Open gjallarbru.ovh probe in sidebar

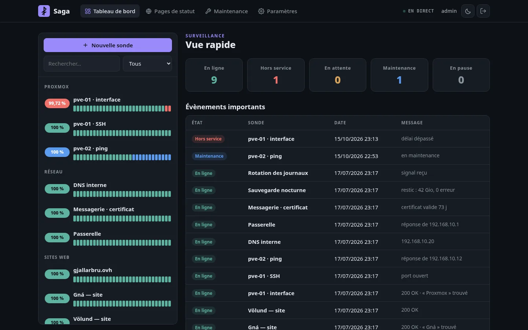point(108,275)
